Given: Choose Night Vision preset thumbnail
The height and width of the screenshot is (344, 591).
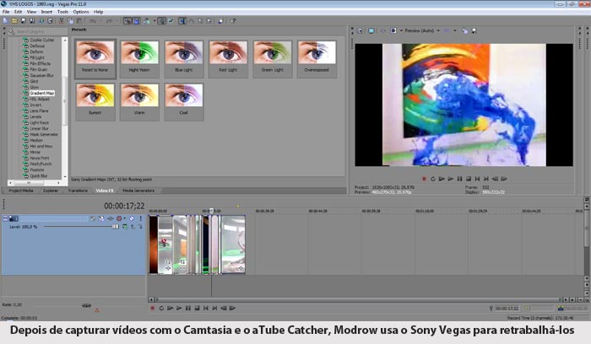Looking at the screenshot, I should tap(139, 58).
